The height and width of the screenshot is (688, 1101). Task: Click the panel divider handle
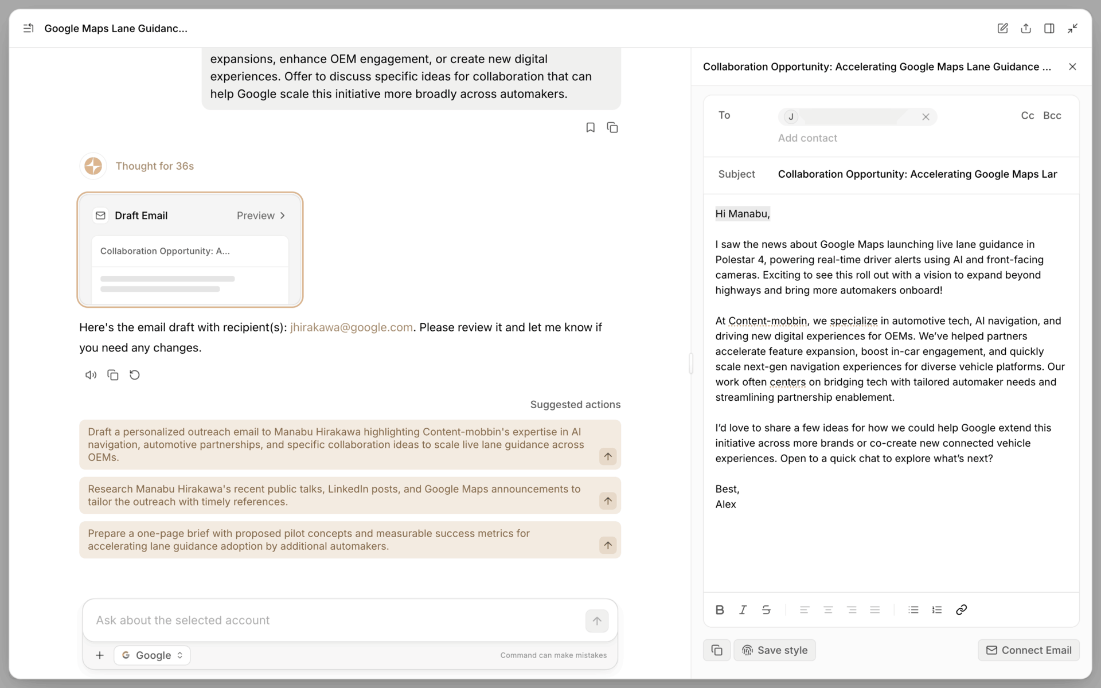[x=691, y=363]
